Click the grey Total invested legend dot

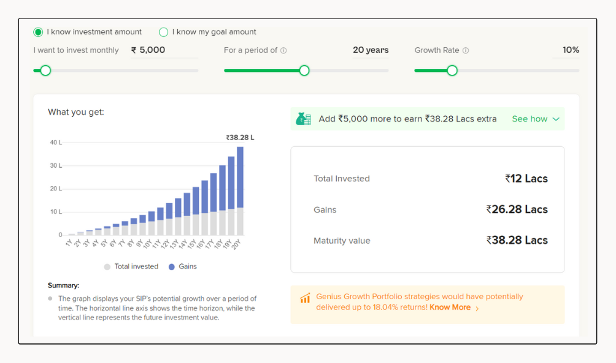[107, 267]
